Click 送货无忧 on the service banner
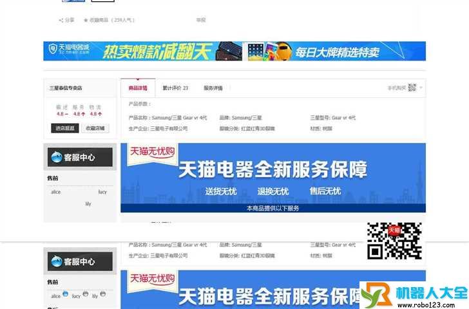 (221, 191)
